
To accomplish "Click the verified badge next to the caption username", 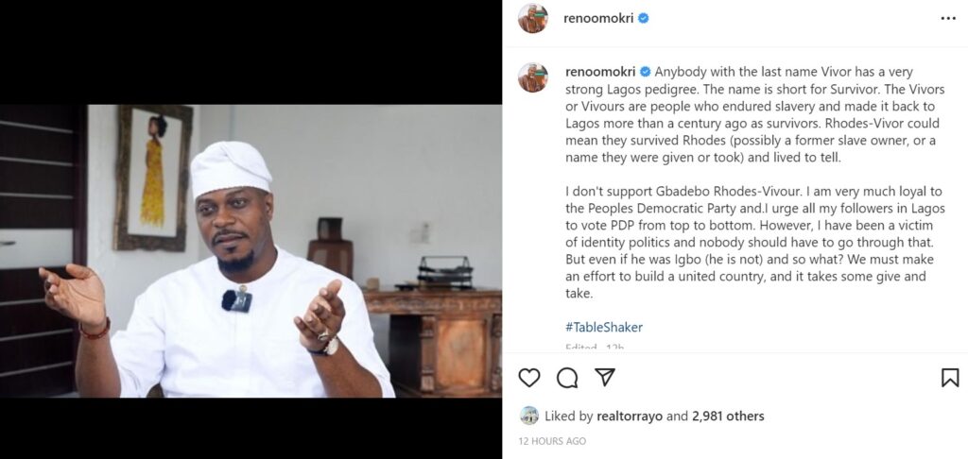I will 646,72.
